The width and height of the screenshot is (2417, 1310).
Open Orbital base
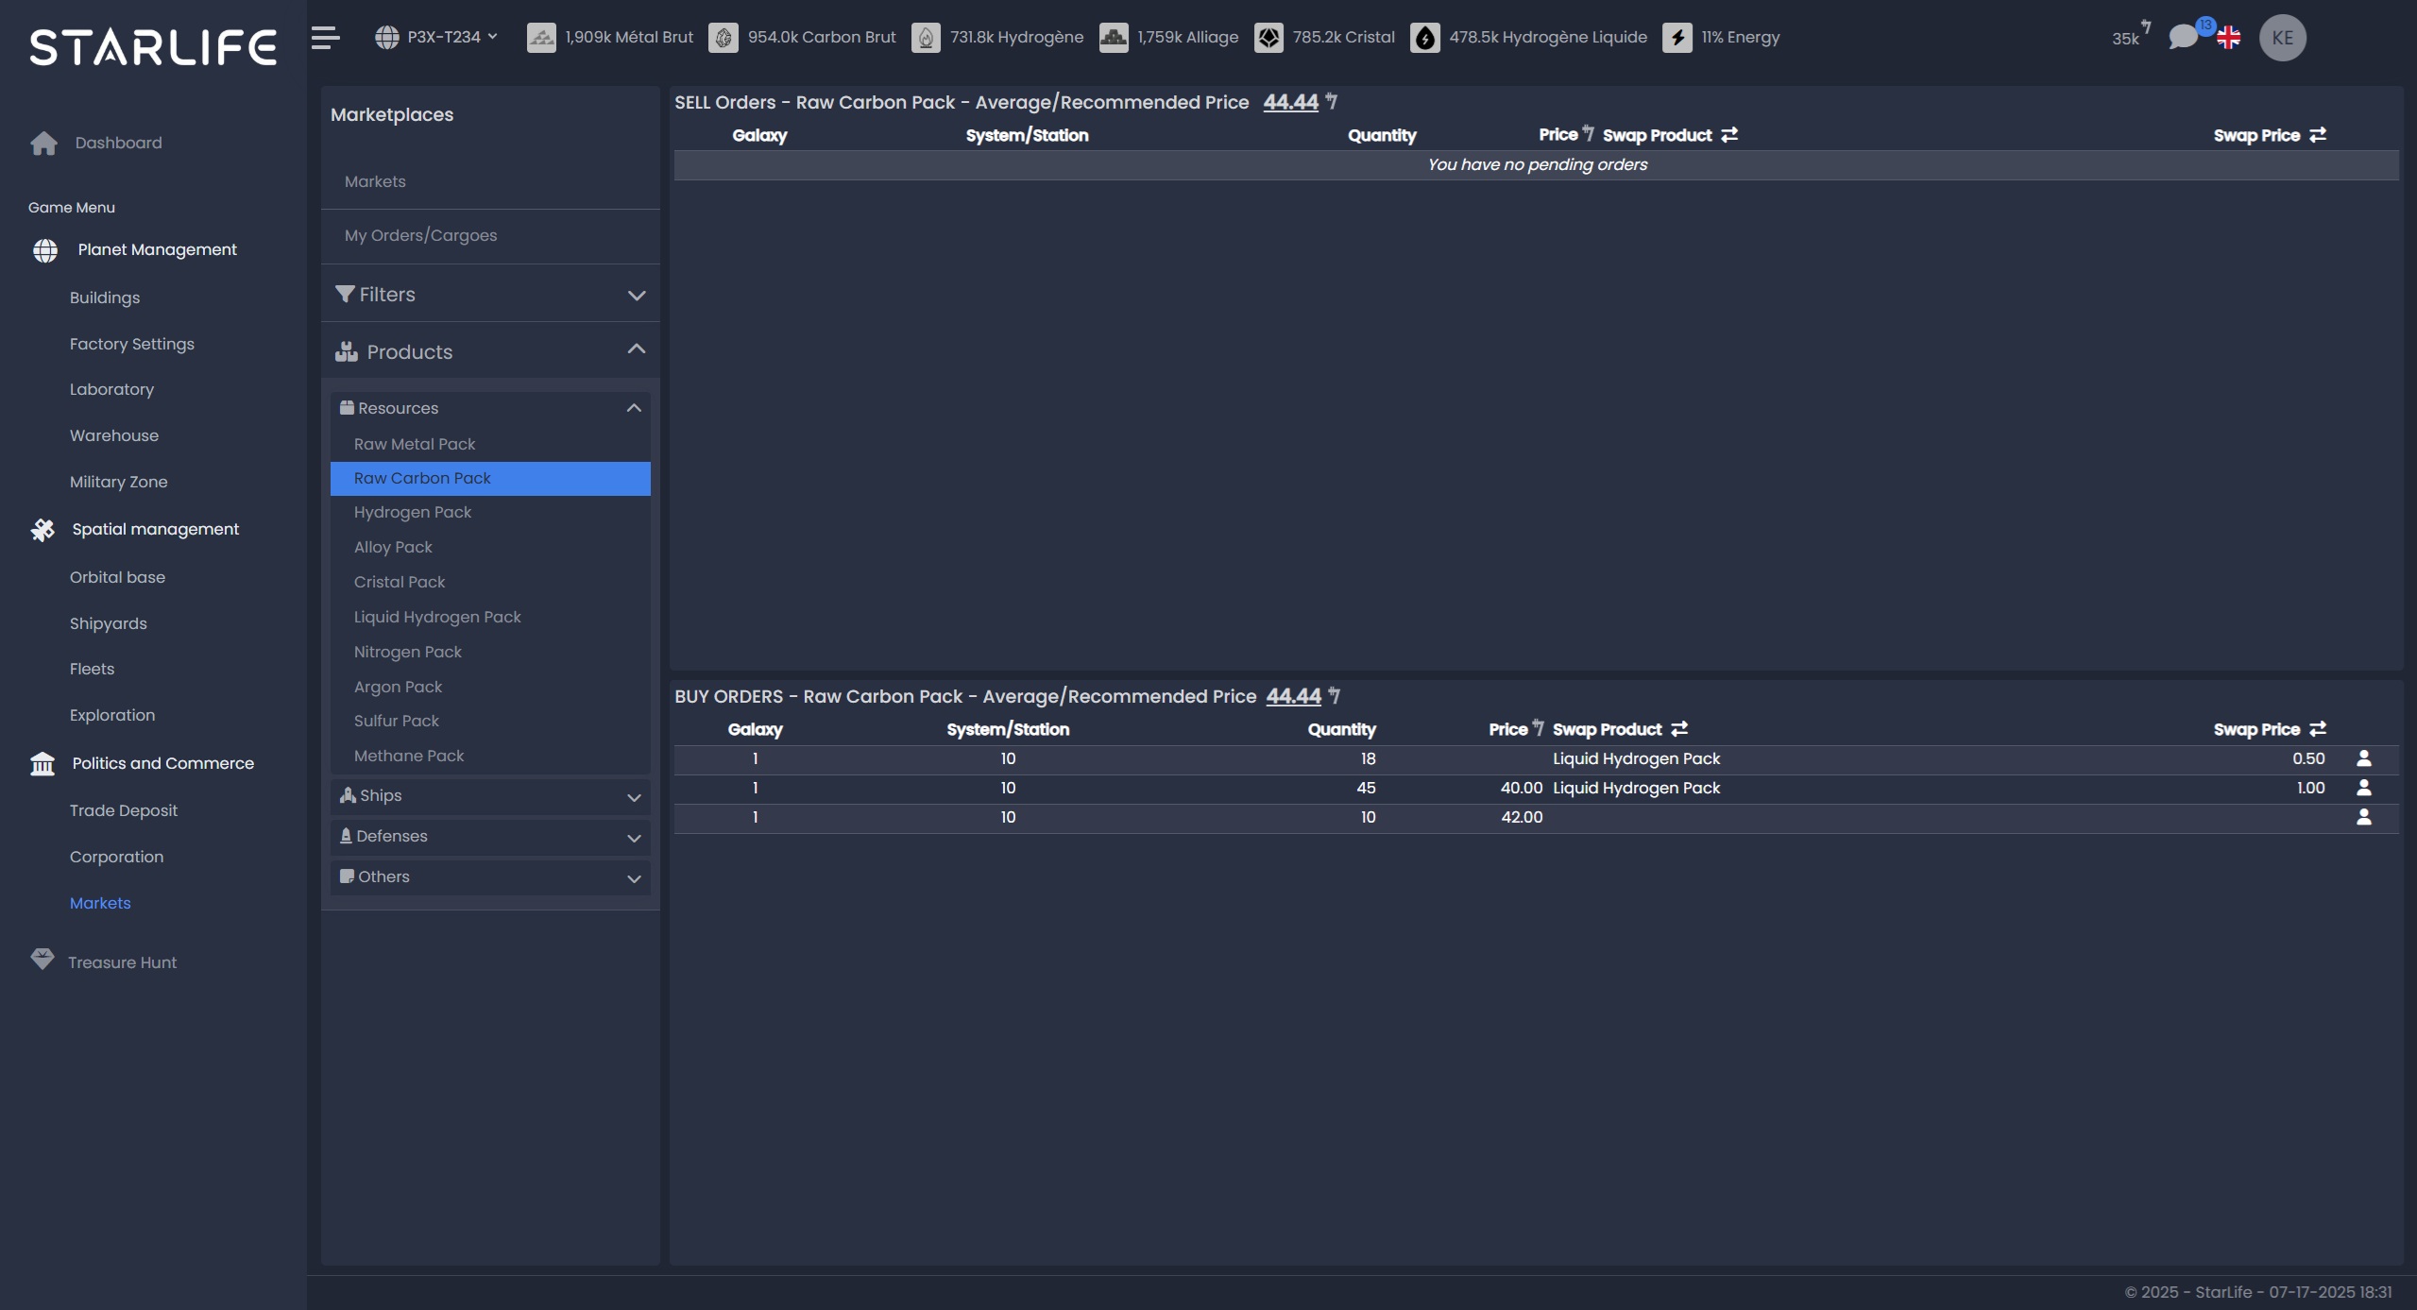point(117,577)
